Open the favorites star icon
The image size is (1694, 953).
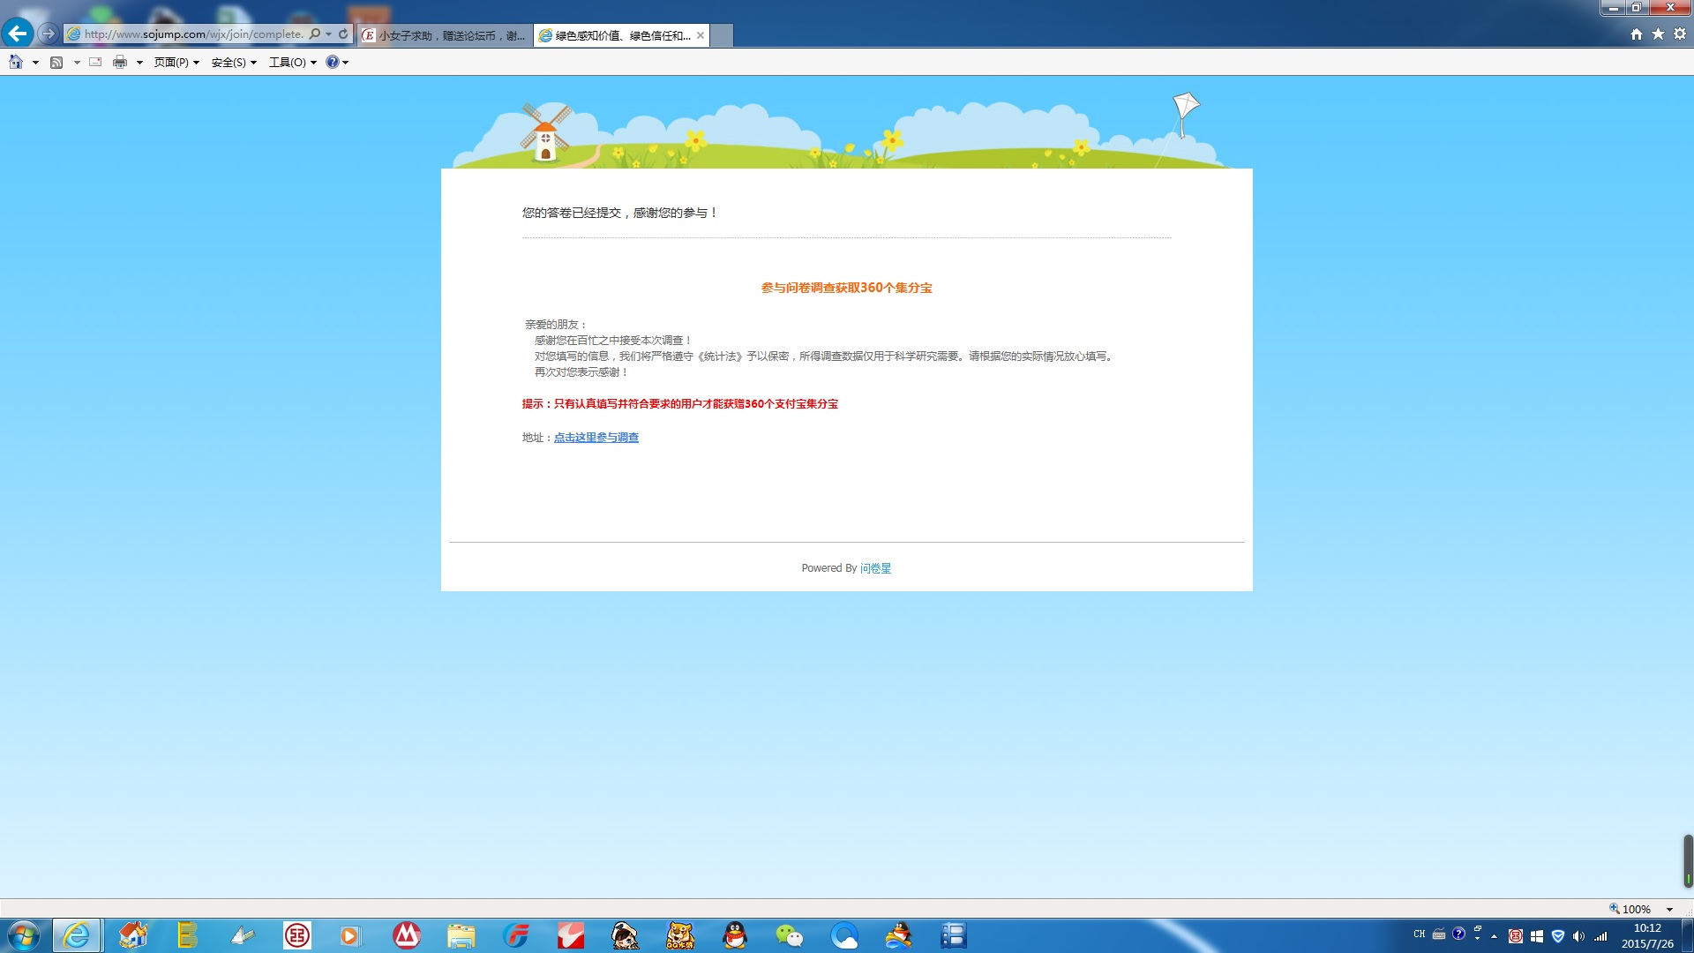[1658, 34]
